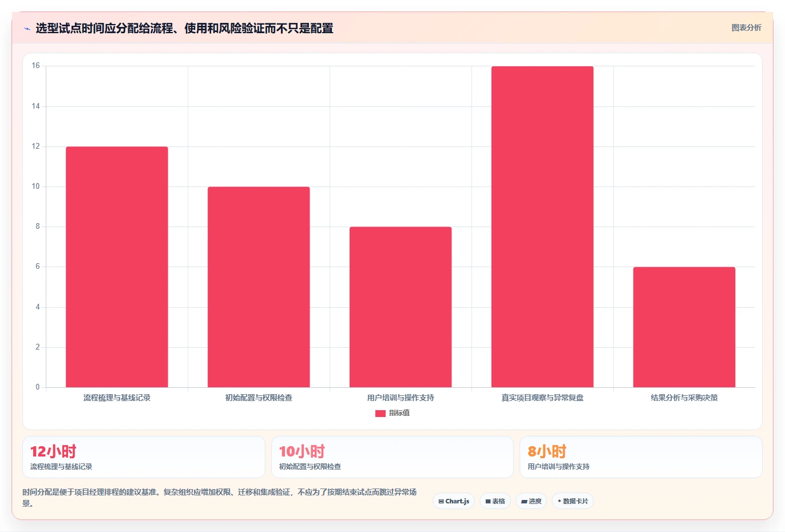Click the footnote paragraph starting 时间分配是
The height and width of the screenshot is (532, 785).
pos(220,498)
